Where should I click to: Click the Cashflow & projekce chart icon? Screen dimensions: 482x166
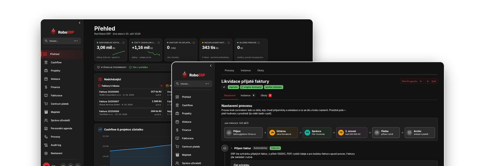tap(100, 129)
